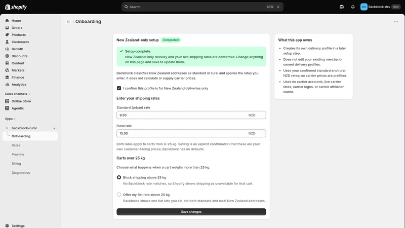Open the Backblock-dev account menu
Screen dimensions: 405x228
(380, 7)
